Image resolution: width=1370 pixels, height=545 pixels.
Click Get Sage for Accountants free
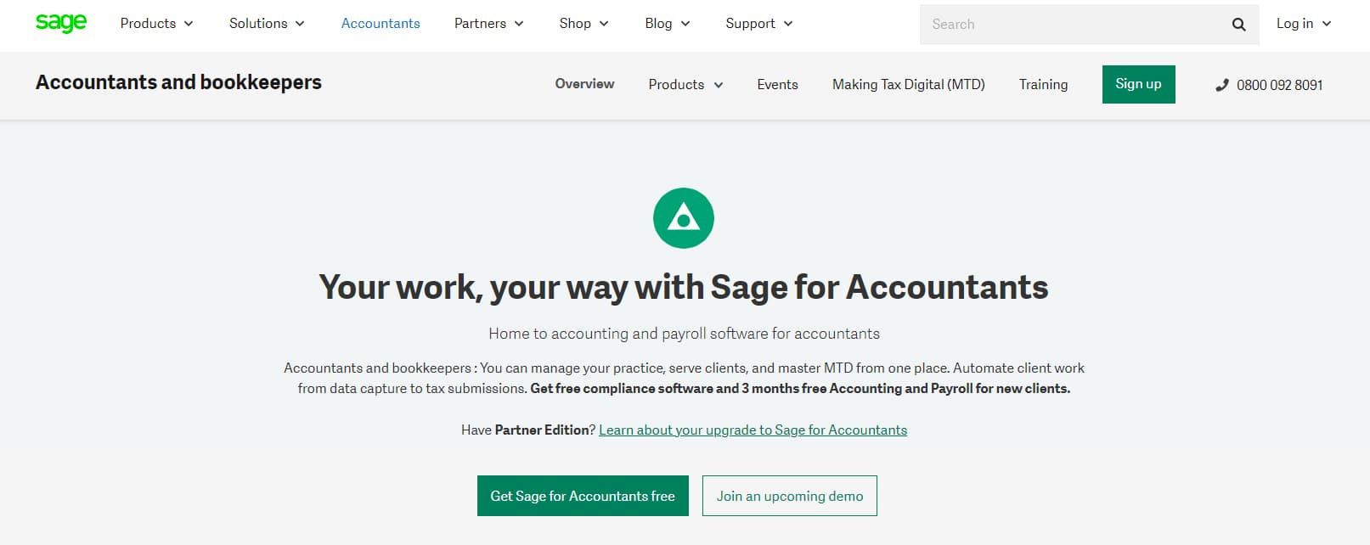tap(583, 496)
